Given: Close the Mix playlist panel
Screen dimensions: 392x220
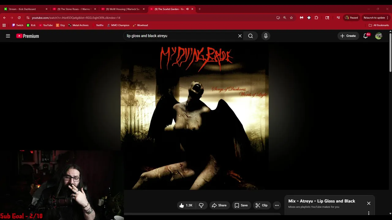Looking at the screenshot, I should coord(369,203).
